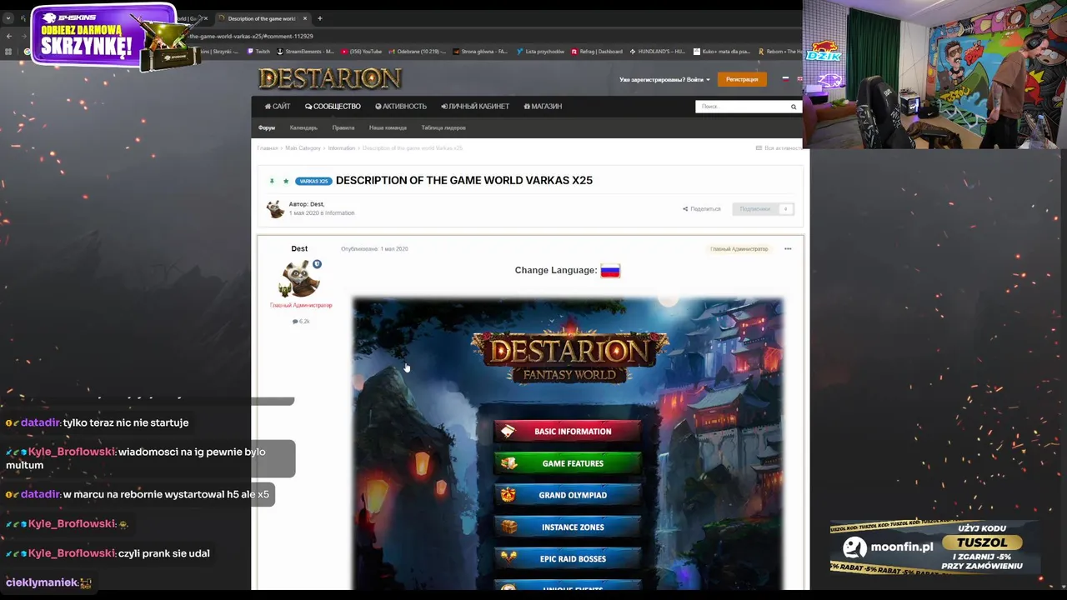Switch to the Наша команда sub-tab
The image size is (1067, 600).
388,128
